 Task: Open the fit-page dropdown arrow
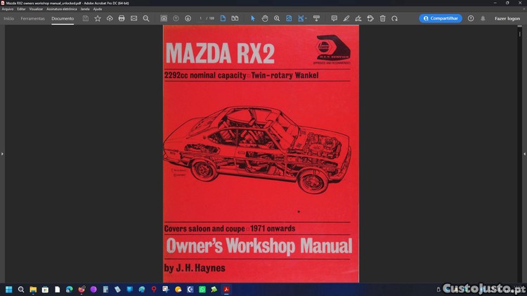[306, 19]
